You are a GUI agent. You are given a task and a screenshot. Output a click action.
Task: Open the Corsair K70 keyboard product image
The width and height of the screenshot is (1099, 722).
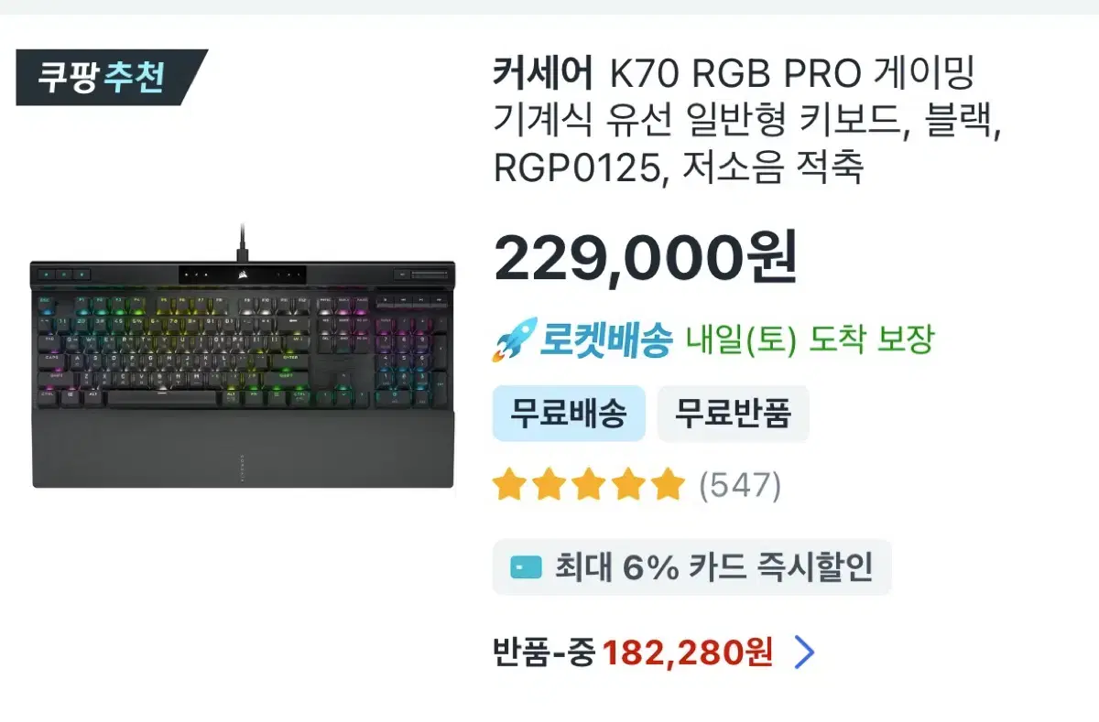pyautogui.click(x=243, y=357)
